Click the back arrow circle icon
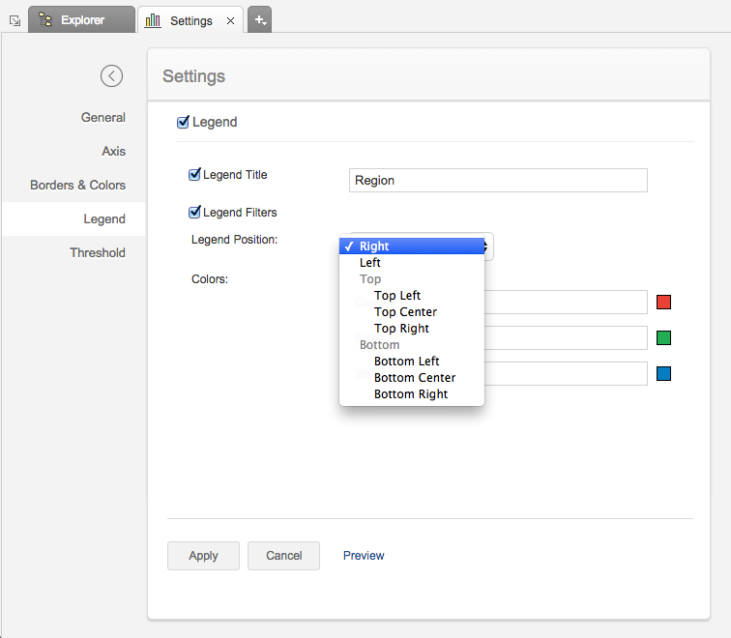The height and width of the screenshot is (638, 731). pos(111,75)
